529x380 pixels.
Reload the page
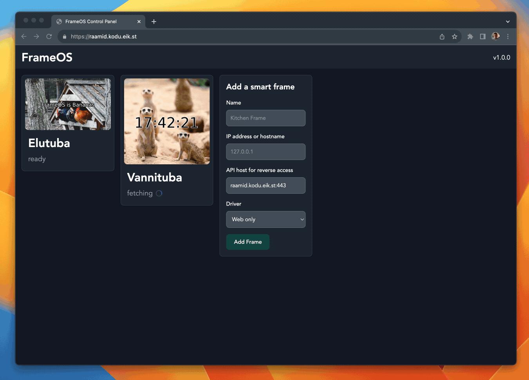point(49,36)
